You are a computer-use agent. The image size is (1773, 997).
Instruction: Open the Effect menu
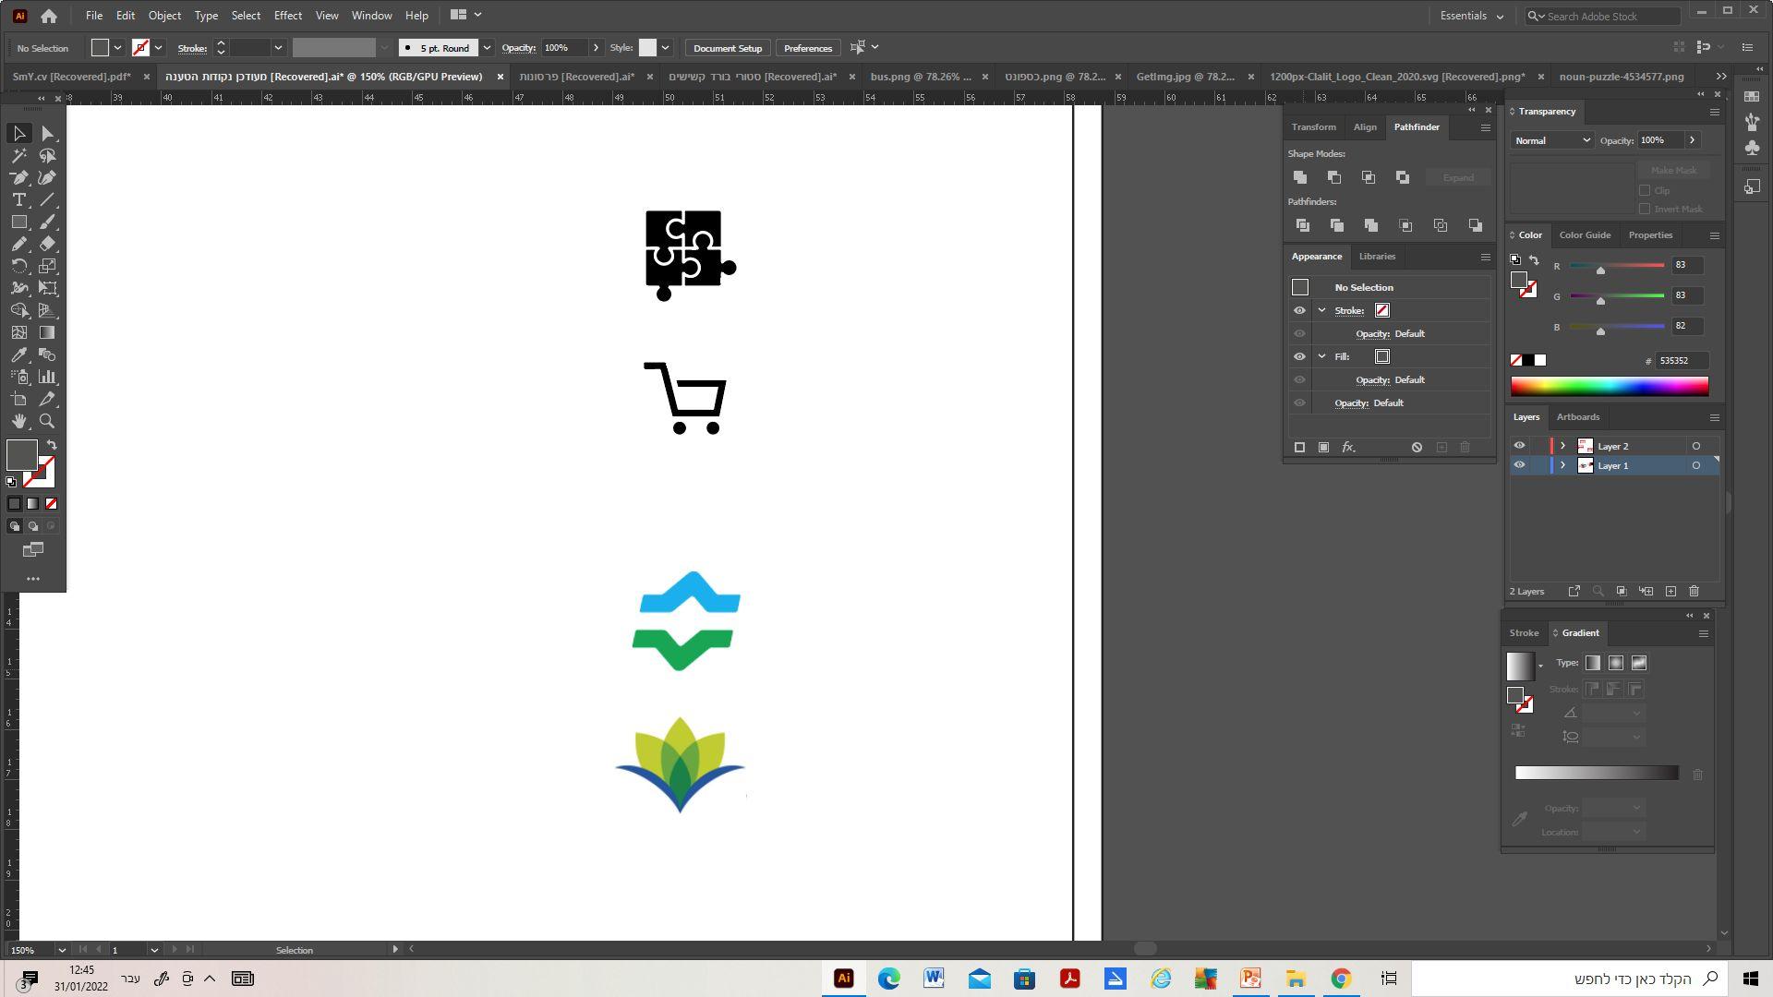(x=287, y=16)
